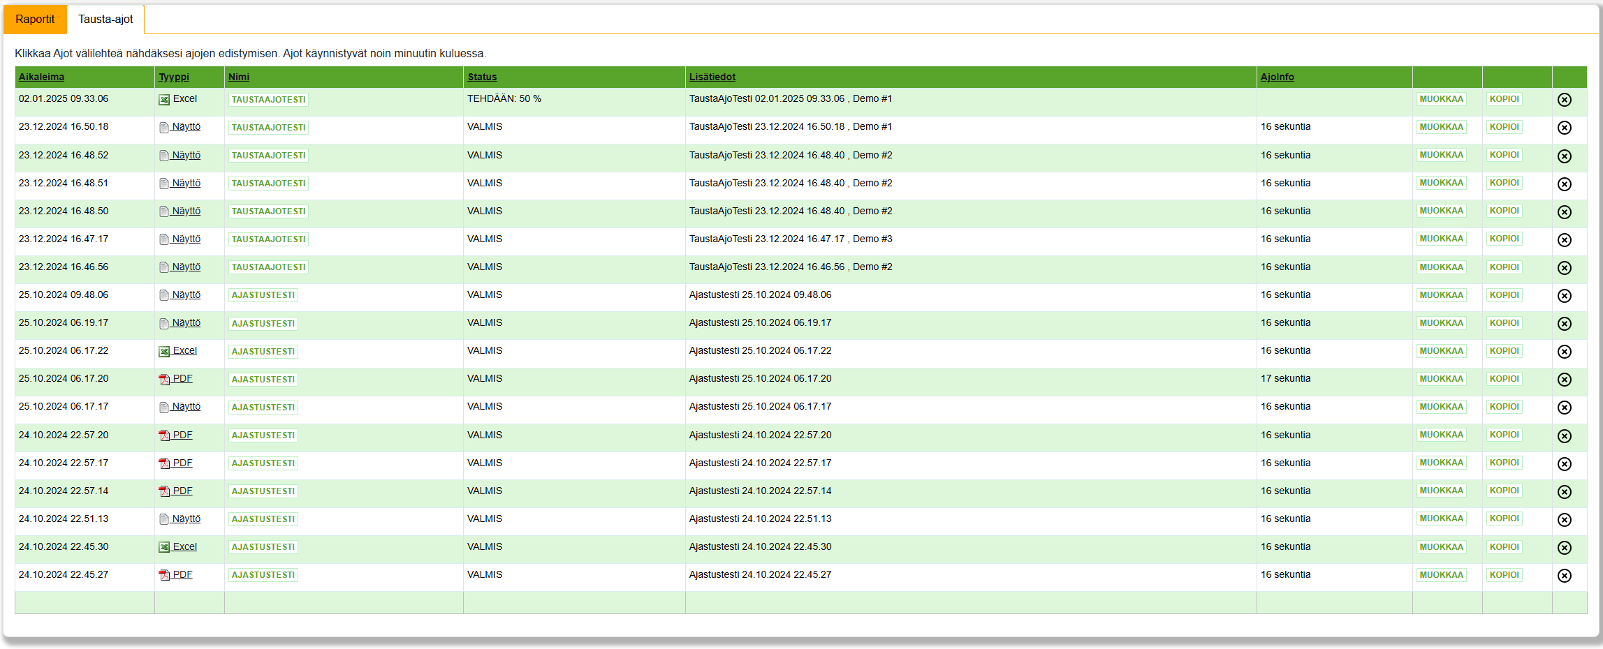Click the screen document icon in the 25.10.2024 06.19.17 row
Screen dimensions: 1603x649
pyautogui.click(x=164, y=324)
